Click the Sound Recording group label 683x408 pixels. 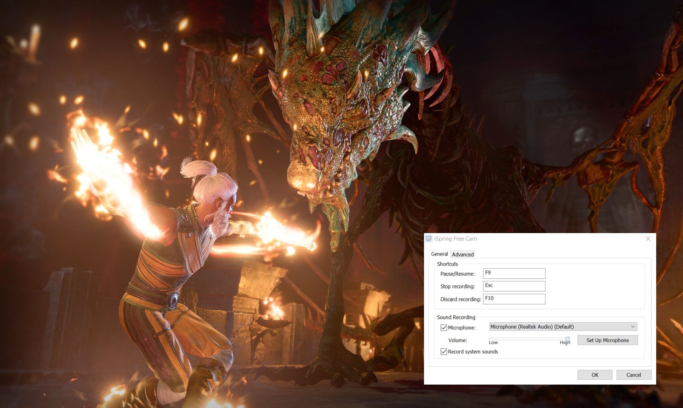[456, 317]
